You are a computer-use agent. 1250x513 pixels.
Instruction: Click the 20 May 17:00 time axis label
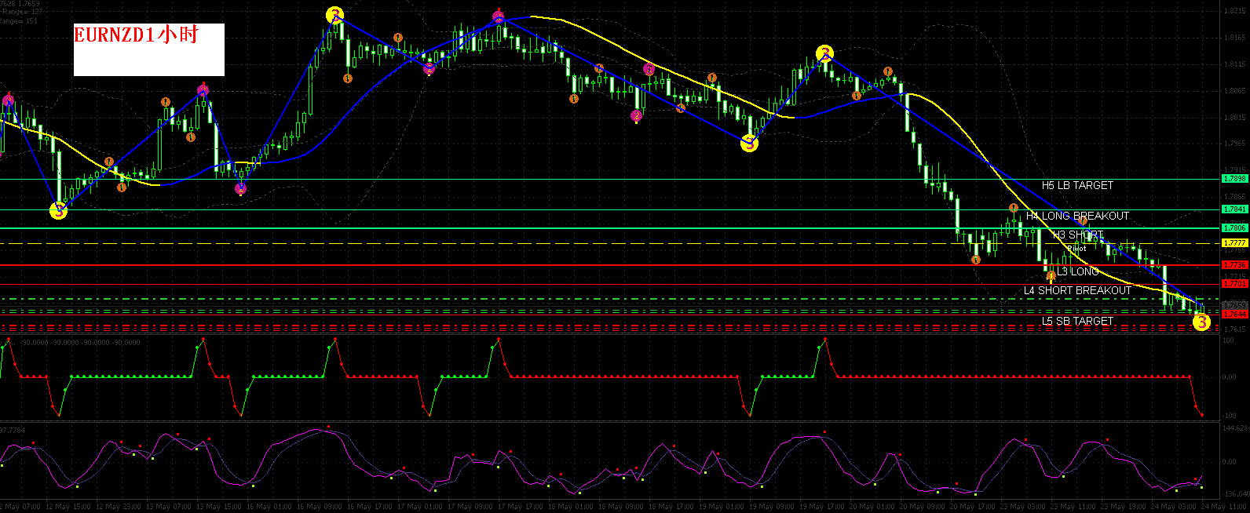point(973,506)
